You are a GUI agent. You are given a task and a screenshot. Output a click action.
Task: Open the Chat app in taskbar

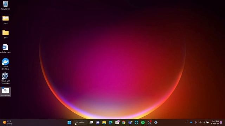point(98,122)
